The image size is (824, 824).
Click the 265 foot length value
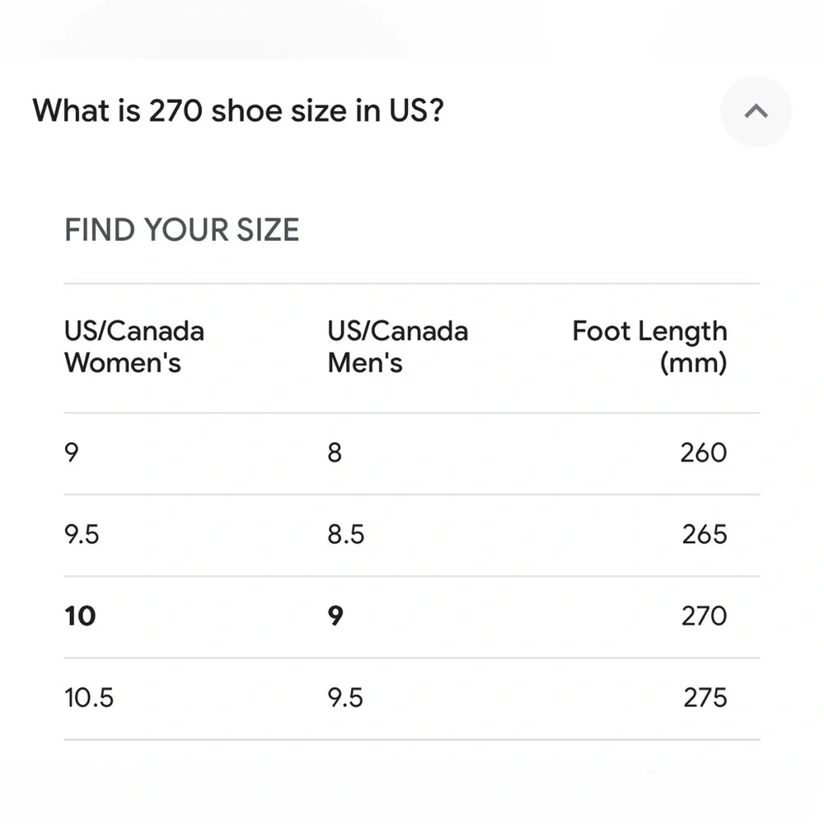pos(705,535)
